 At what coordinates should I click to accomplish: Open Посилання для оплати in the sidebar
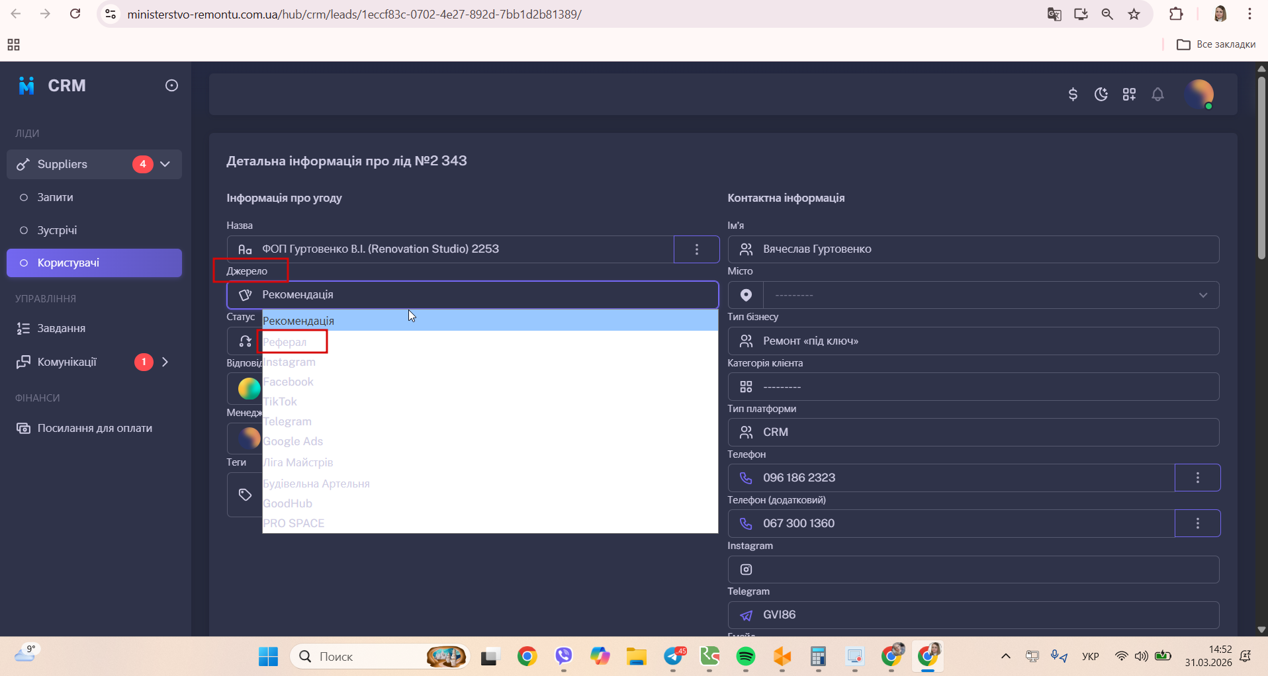pos(94,428)
